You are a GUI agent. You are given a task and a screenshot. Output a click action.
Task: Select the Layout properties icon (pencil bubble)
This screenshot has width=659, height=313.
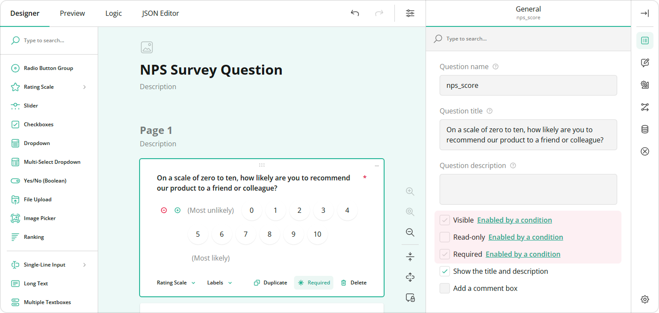coord(645,63)
